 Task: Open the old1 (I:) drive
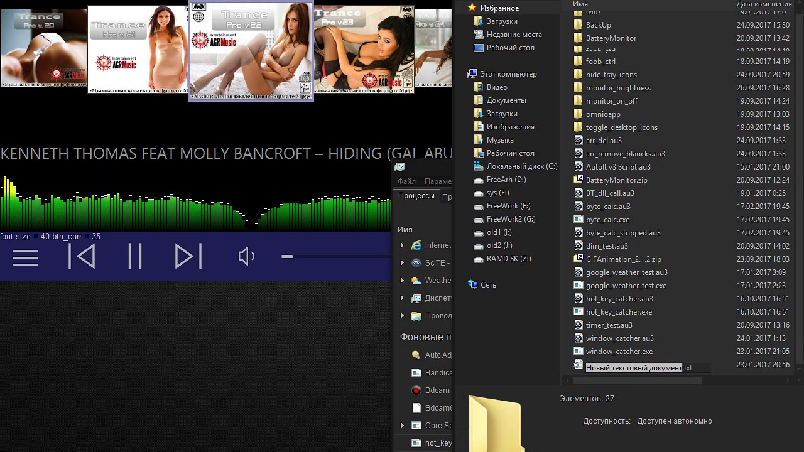pos(492,232)
